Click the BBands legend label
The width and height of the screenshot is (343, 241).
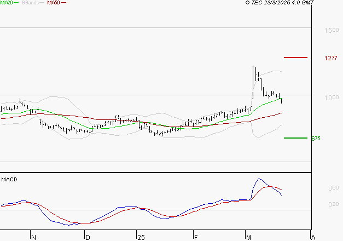(x=31, y=3)
